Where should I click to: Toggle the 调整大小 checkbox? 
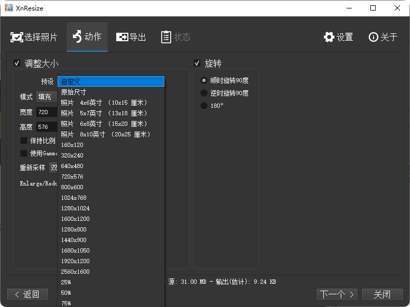(17, 63)
